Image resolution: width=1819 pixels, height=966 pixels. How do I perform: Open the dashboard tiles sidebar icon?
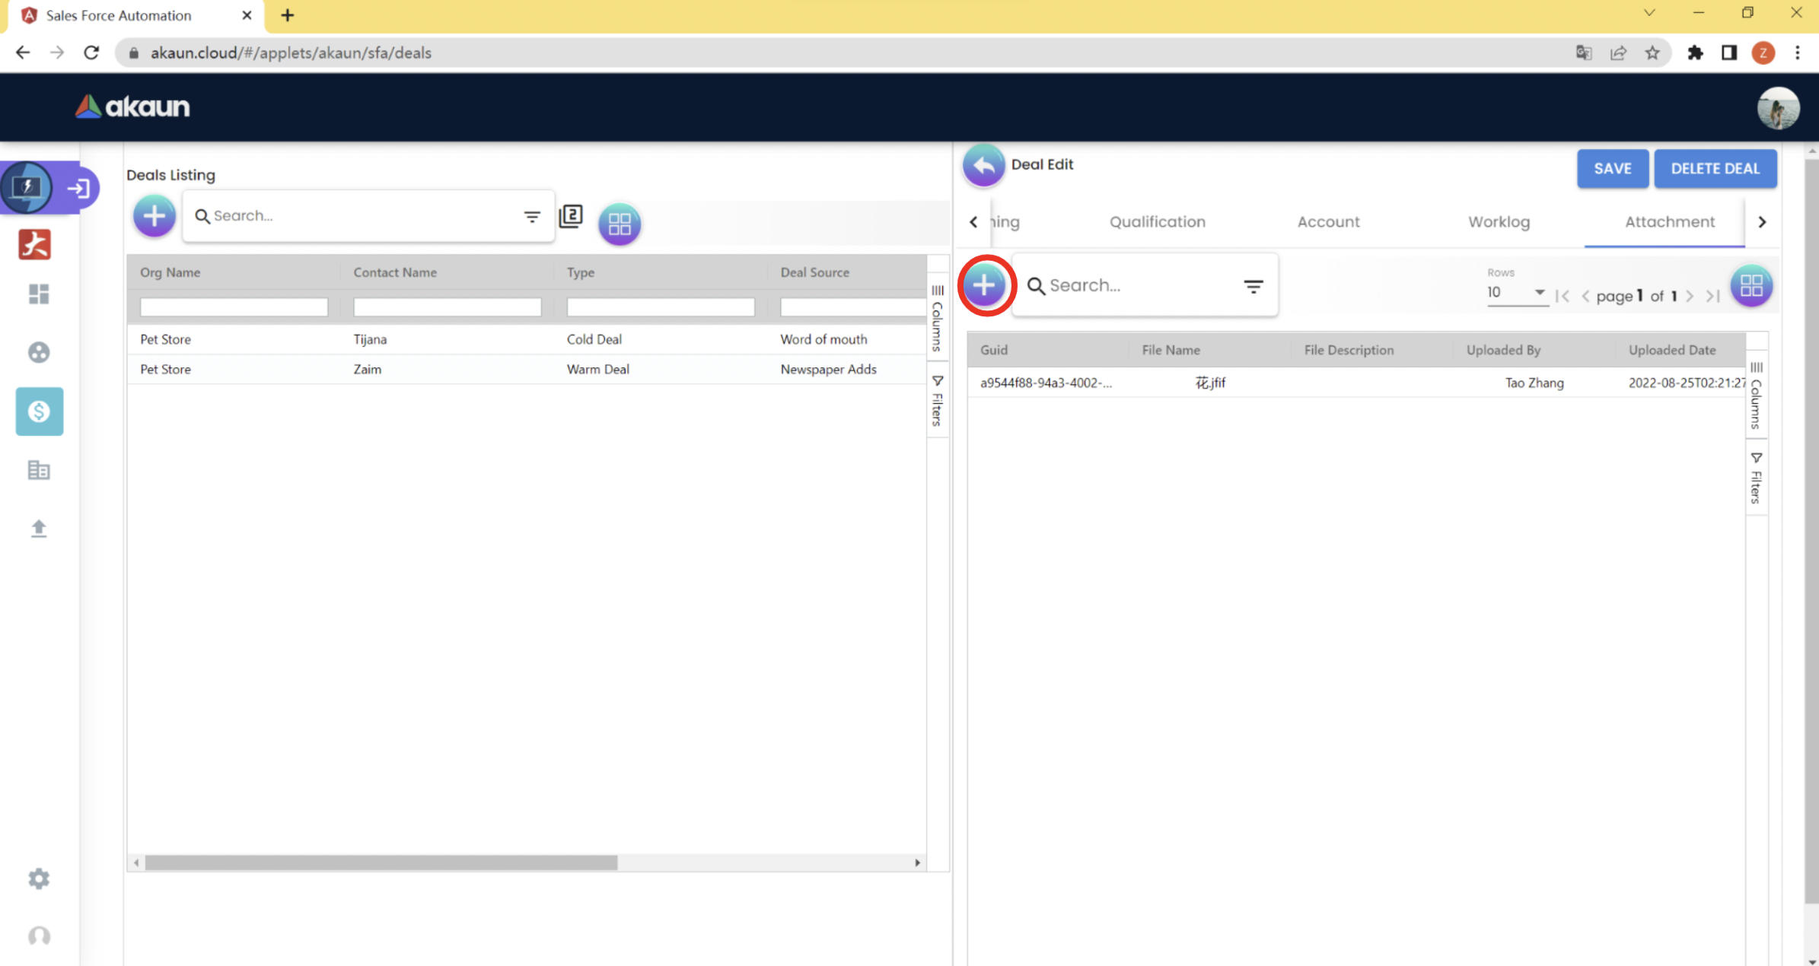coord(39,294)
